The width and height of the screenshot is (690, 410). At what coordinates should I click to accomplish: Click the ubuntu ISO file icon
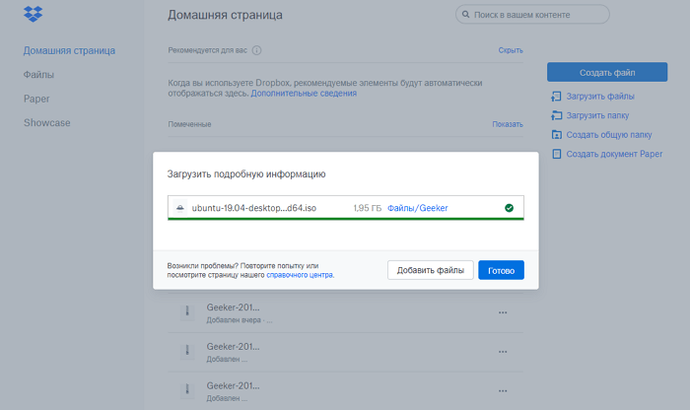click(x=179, y=208)
